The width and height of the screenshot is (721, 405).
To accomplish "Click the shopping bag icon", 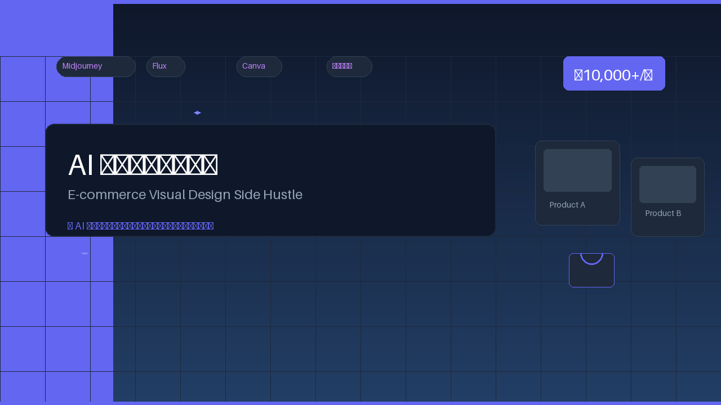I will coord(591,270).
